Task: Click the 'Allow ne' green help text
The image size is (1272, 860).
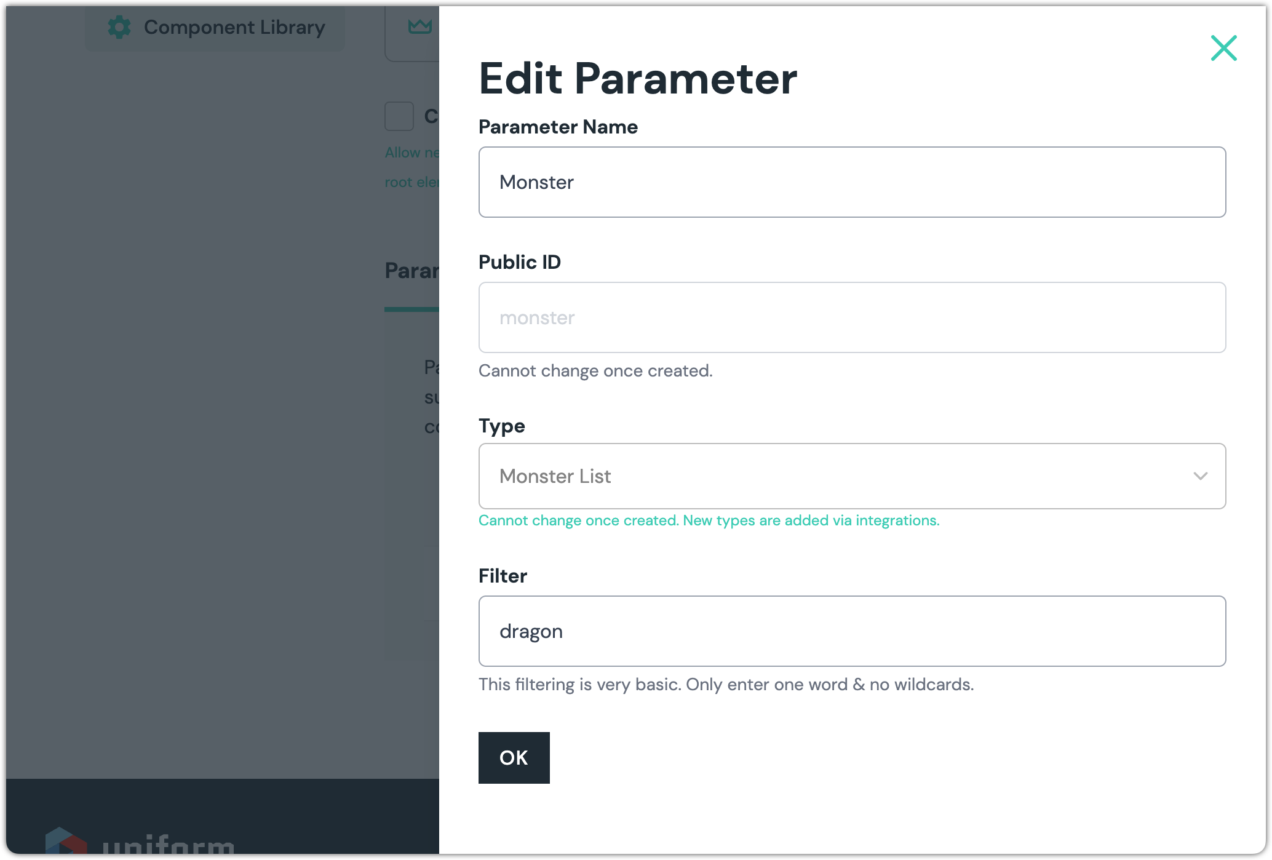Action: [x=411, y=153]
